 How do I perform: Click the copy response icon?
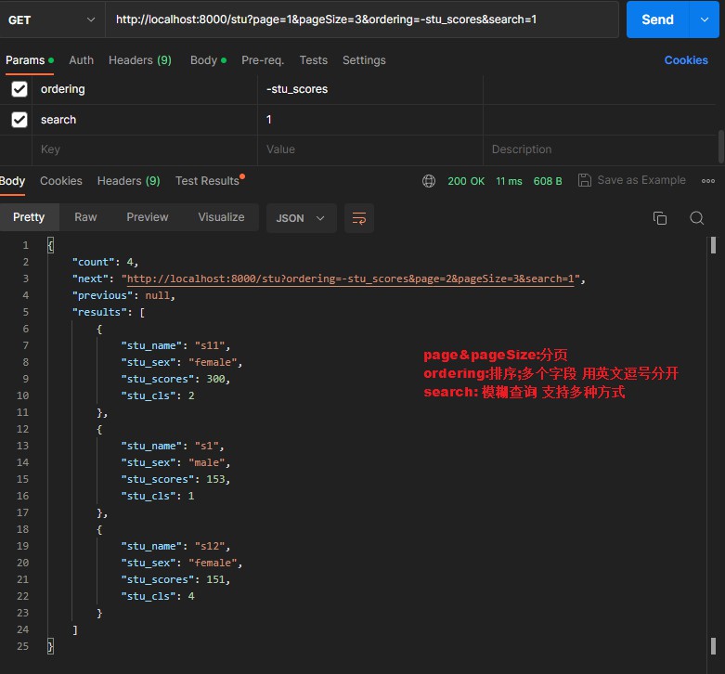pos(660,218)
